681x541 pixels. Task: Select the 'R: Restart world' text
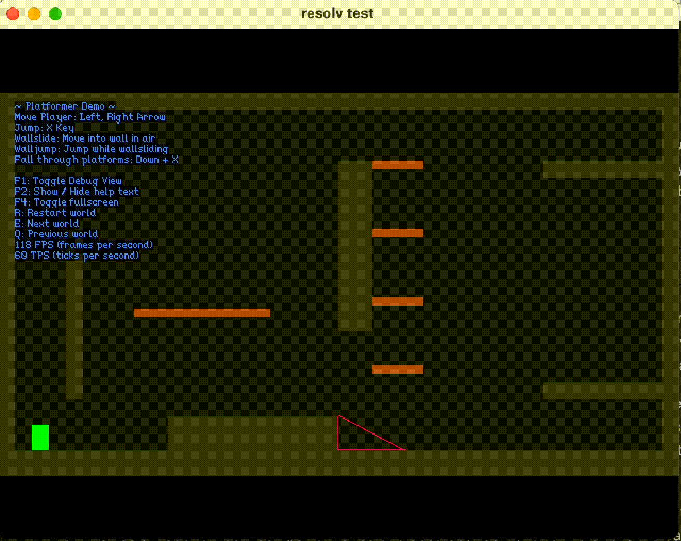point(54,213)
